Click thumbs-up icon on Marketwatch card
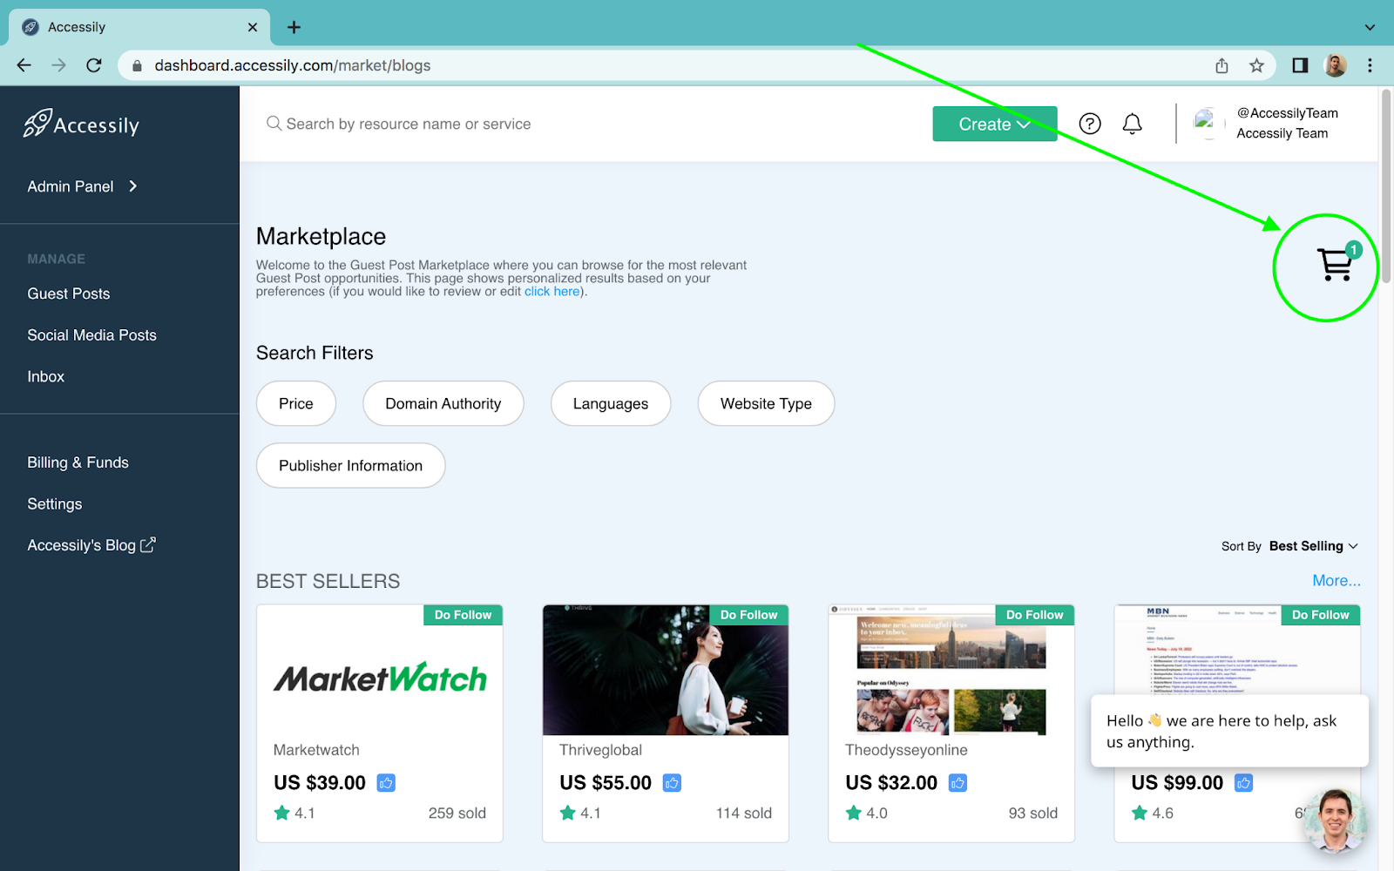The image size is (1394, 871). pyautogui.click(x=386, y=783)
